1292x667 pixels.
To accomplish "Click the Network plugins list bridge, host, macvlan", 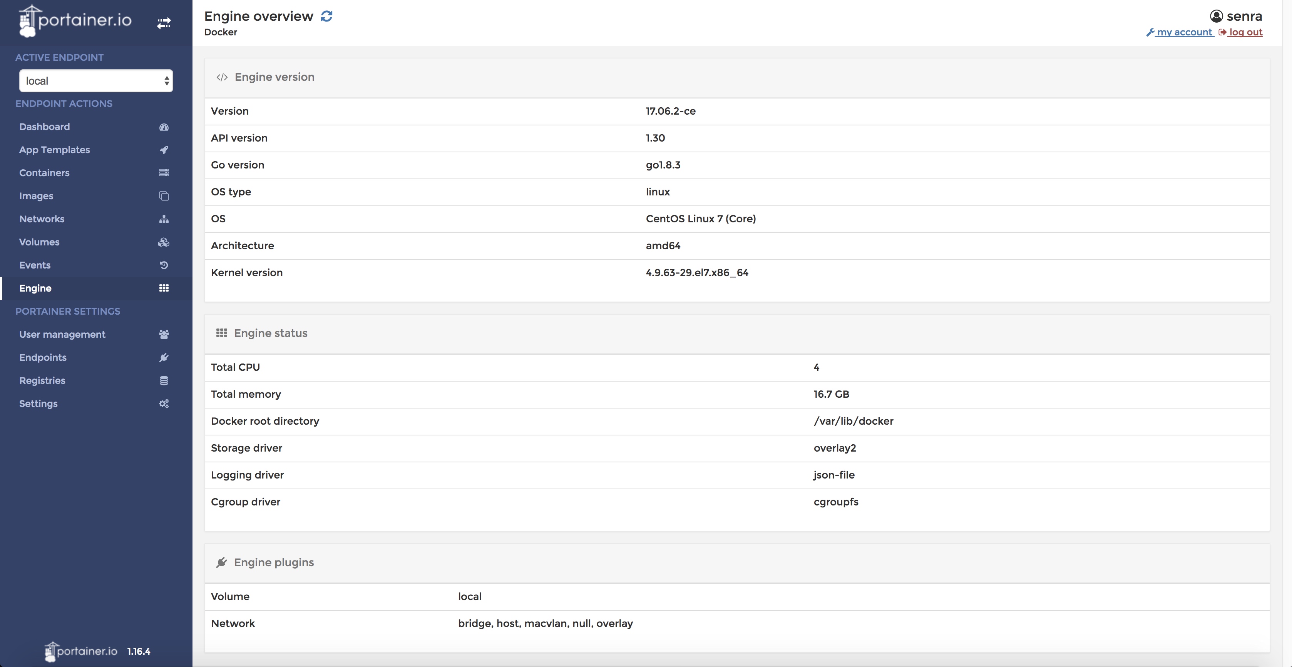I will click(545, 624).
